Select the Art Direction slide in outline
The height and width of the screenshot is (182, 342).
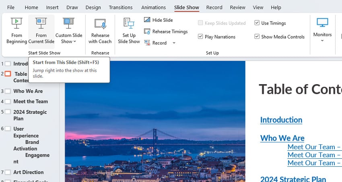coord(28,172)
